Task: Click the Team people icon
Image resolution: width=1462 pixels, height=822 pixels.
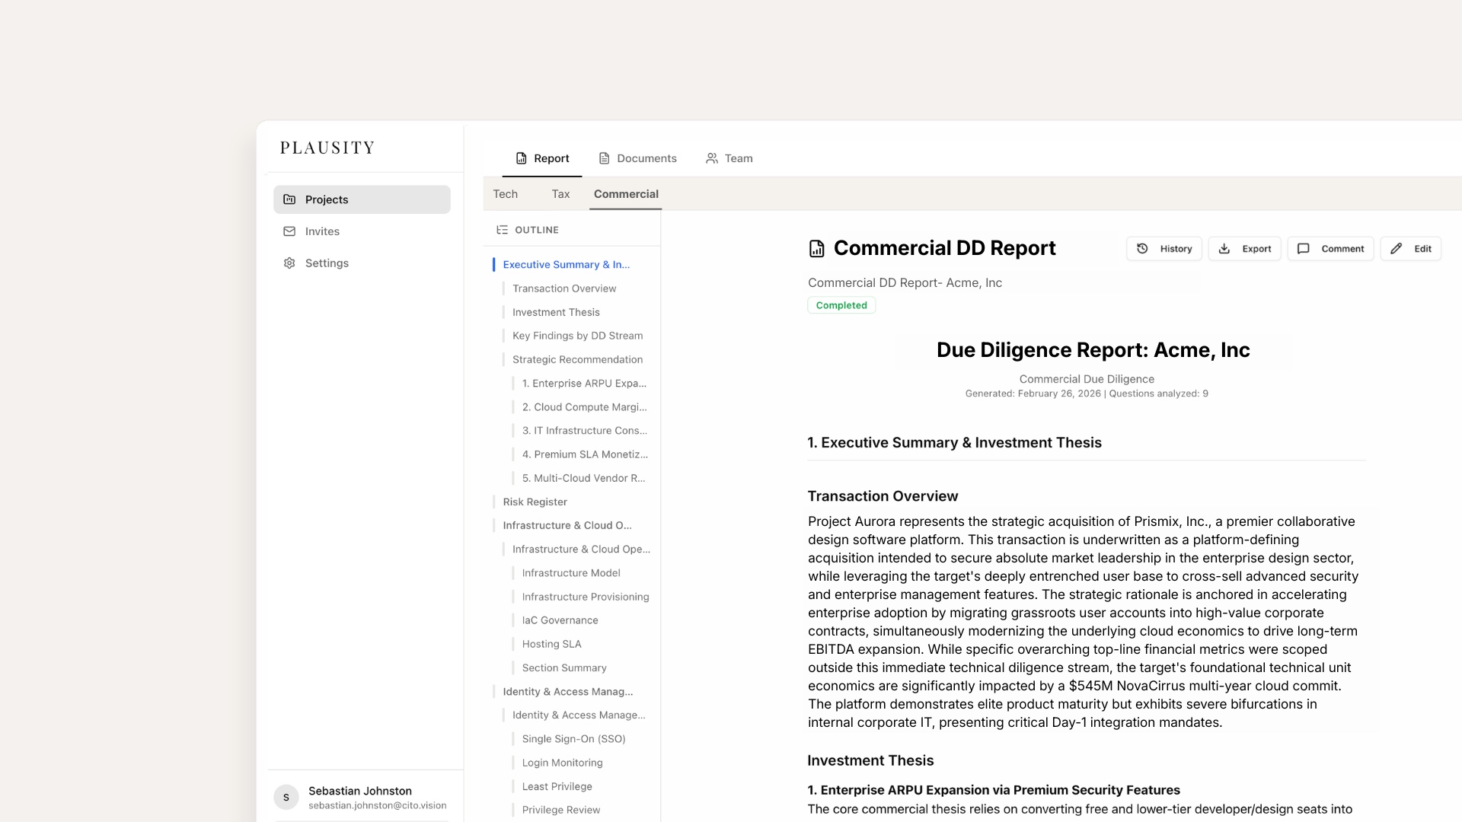Action: [713, 158]
